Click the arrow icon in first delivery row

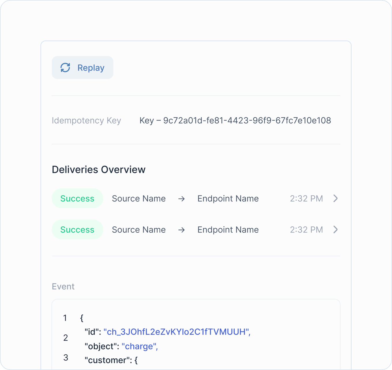[182, 199]
